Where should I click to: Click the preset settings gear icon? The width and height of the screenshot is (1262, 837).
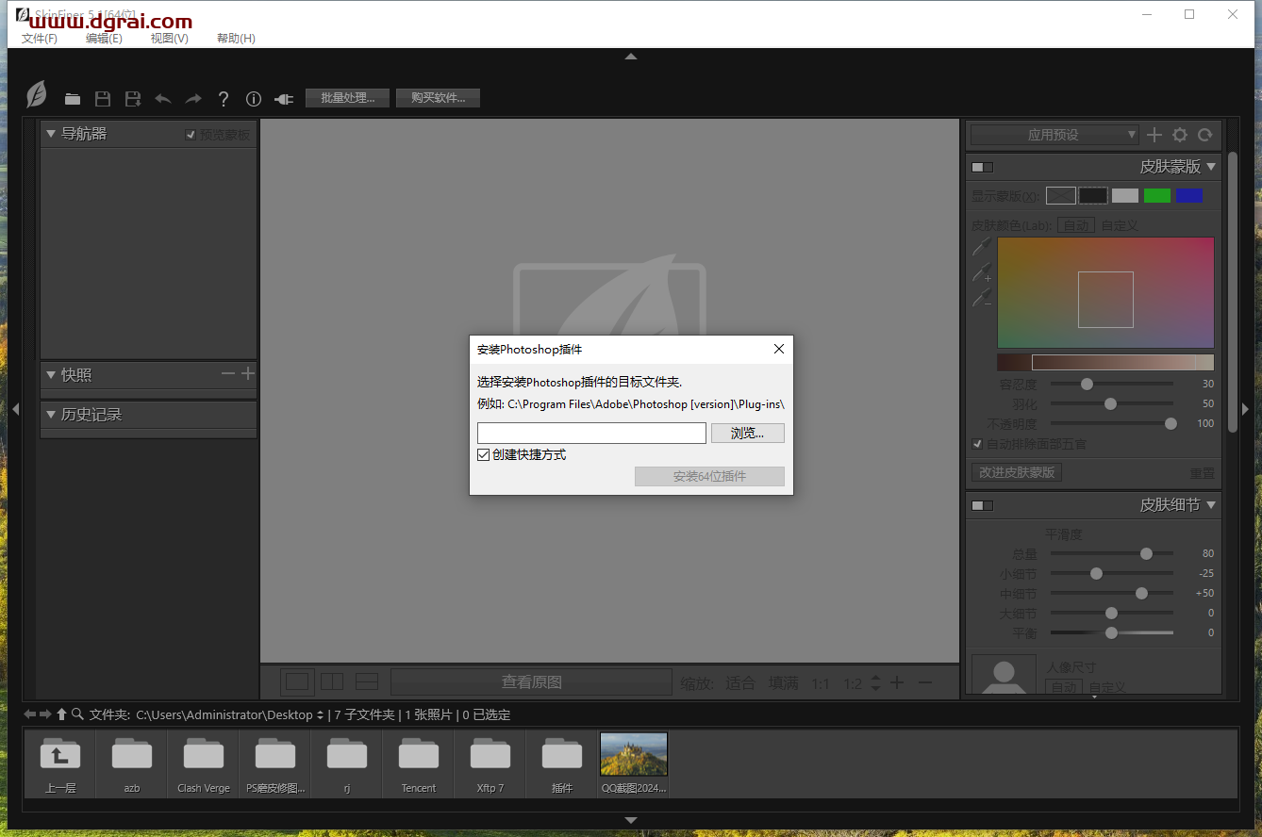click(1180, 135)
